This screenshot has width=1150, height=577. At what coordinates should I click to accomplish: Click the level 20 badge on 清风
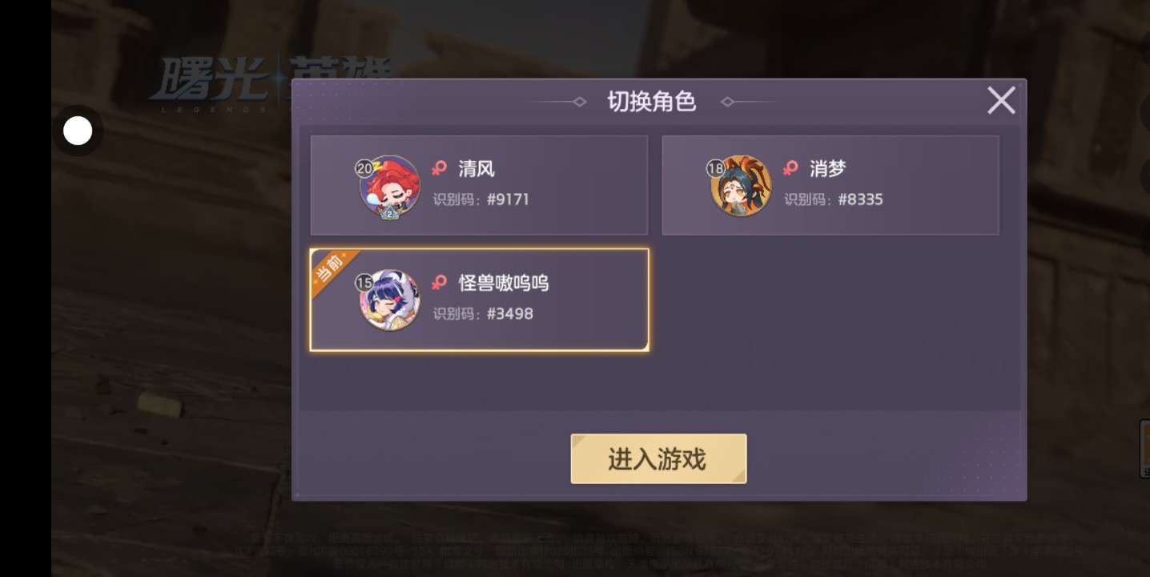[364, 168]
